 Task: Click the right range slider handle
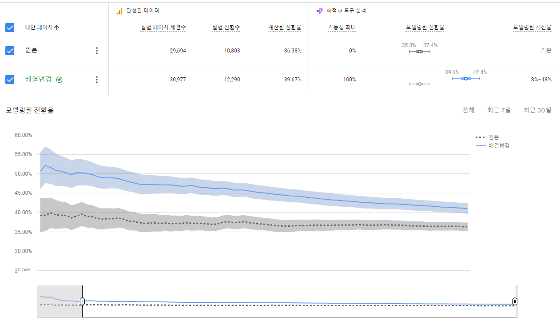click(515, 301)
